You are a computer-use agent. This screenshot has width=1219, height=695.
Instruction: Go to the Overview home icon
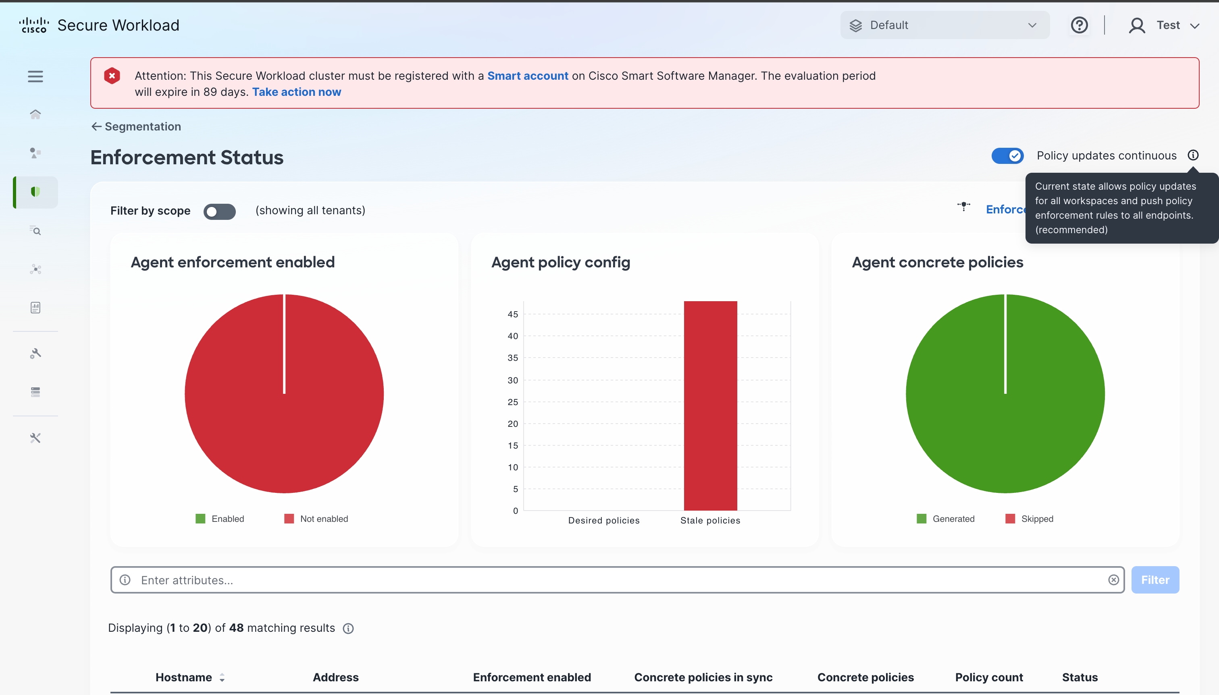[x=35, y=114]
